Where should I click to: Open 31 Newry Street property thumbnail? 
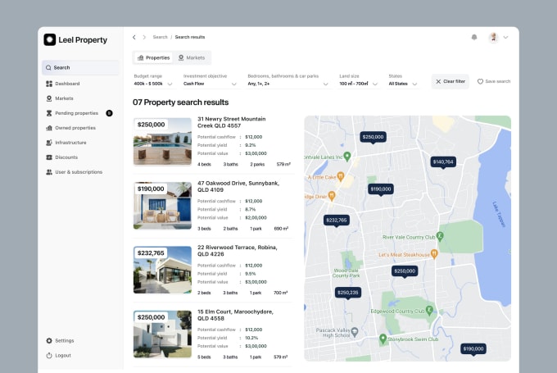[162, 142]
